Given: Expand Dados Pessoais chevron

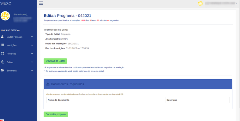Looking at the screenshot, I should tap(32, 37).
